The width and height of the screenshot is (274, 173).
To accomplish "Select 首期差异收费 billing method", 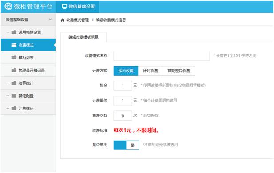I will pos(179,71).
